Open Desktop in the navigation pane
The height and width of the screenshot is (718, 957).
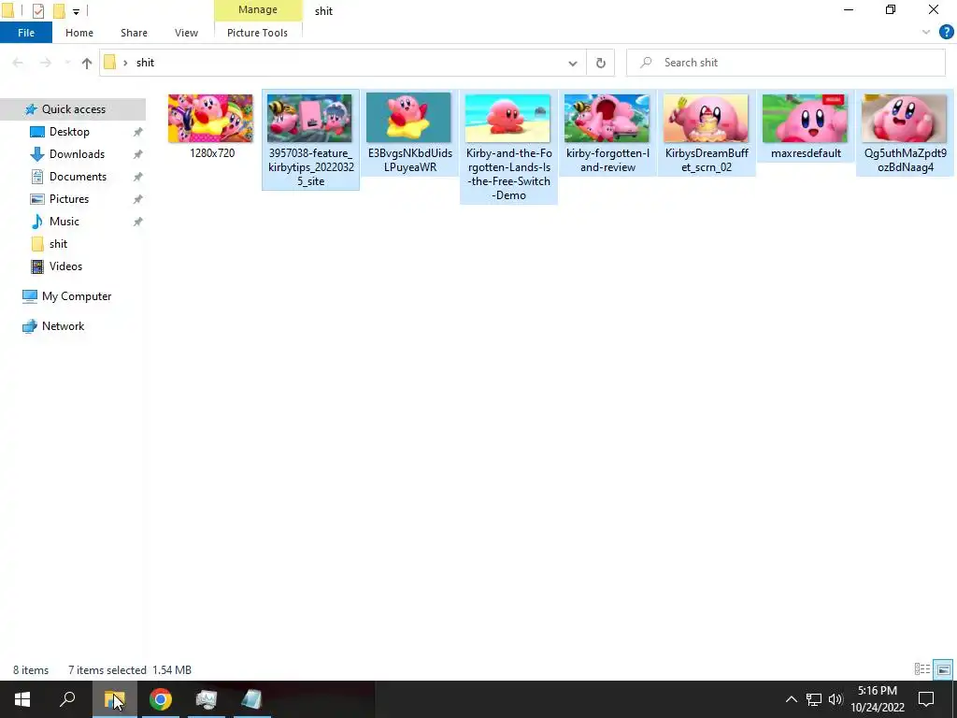point(69,132)
